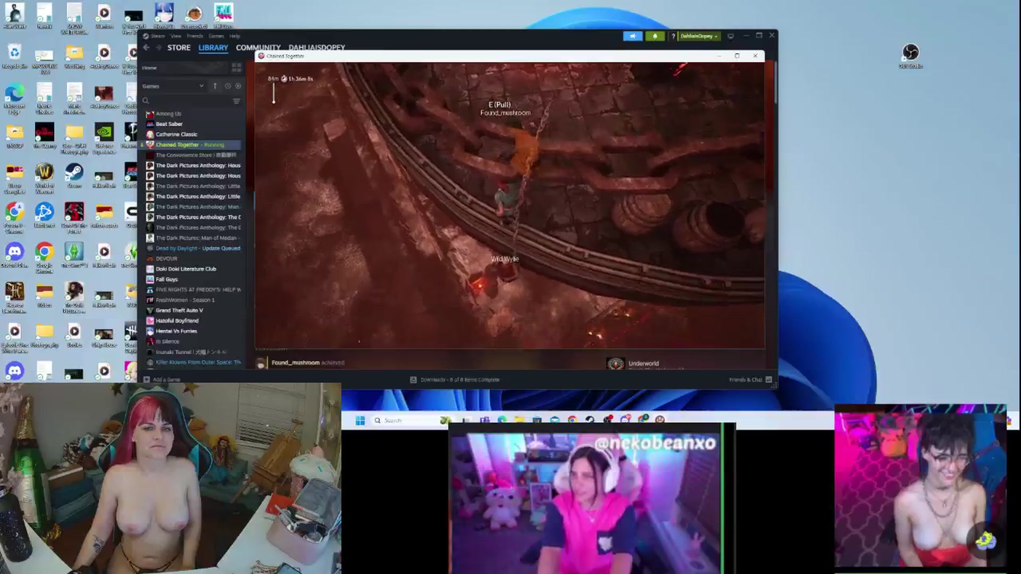Open Friends & Chat

pyautogui.click(x=750, y=379)
